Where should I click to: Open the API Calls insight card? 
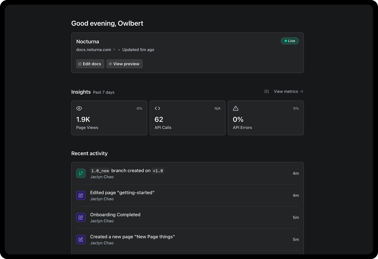(x=187, y=118)
